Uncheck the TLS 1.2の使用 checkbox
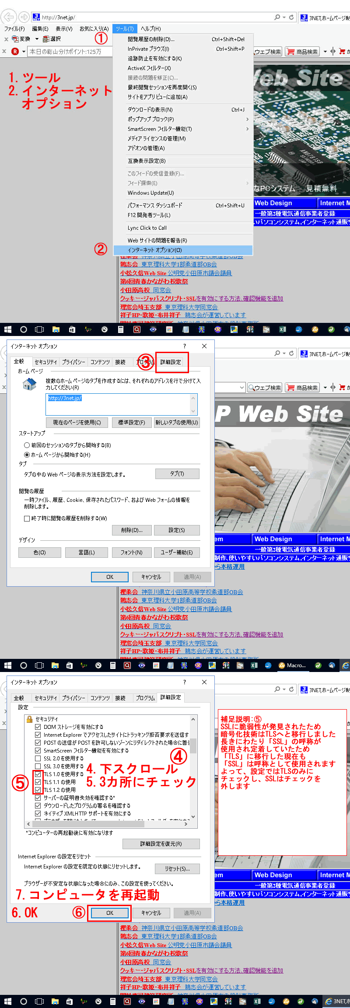Image resolution: width=350 pixels, height=1008 pixels. point(38,790)
